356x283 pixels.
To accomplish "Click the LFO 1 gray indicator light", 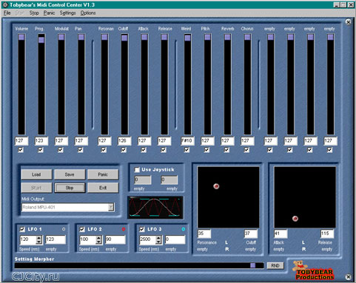I will click(x=64, y=229).
